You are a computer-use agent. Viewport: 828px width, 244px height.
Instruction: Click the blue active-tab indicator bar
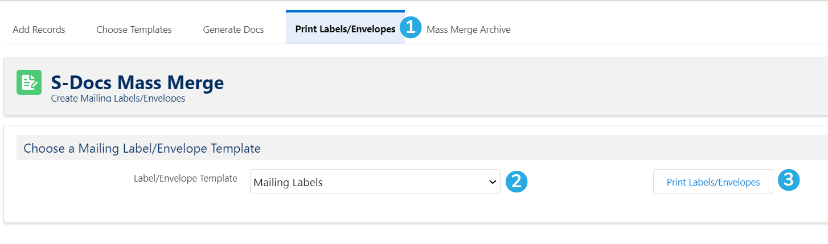coord(345,11)
